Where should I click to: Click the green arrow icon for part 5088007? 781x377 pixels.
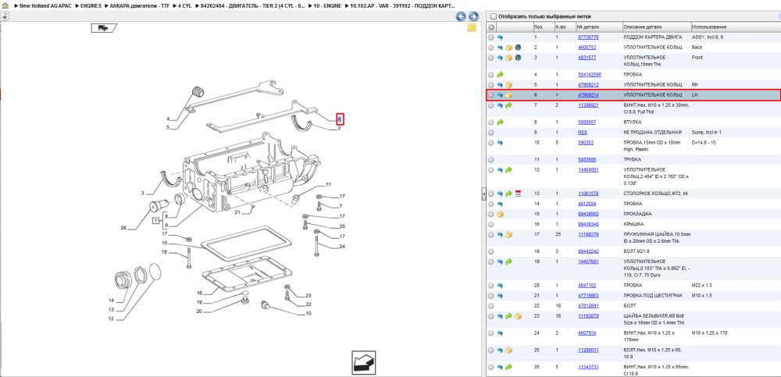[x=500, y=122]
